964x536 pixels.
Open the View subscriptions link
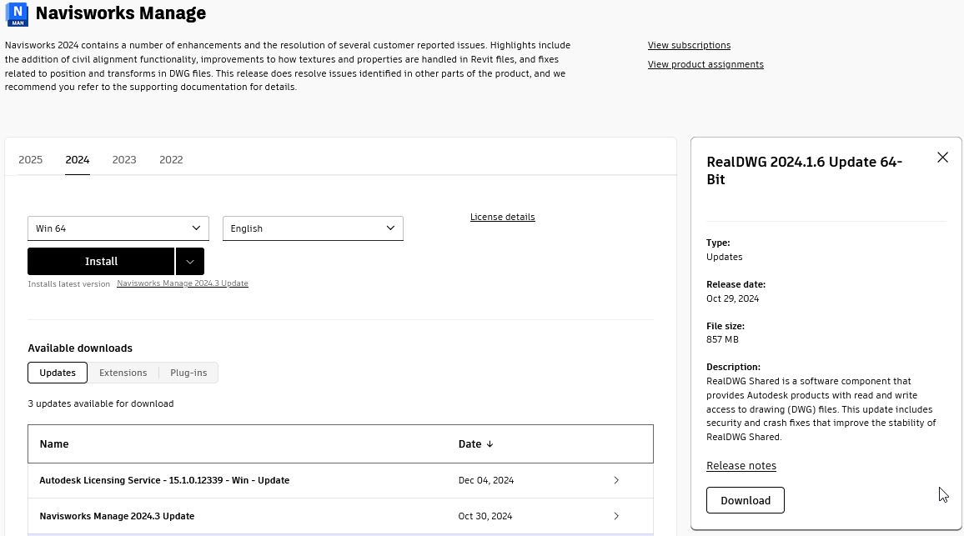pos(689,45)
